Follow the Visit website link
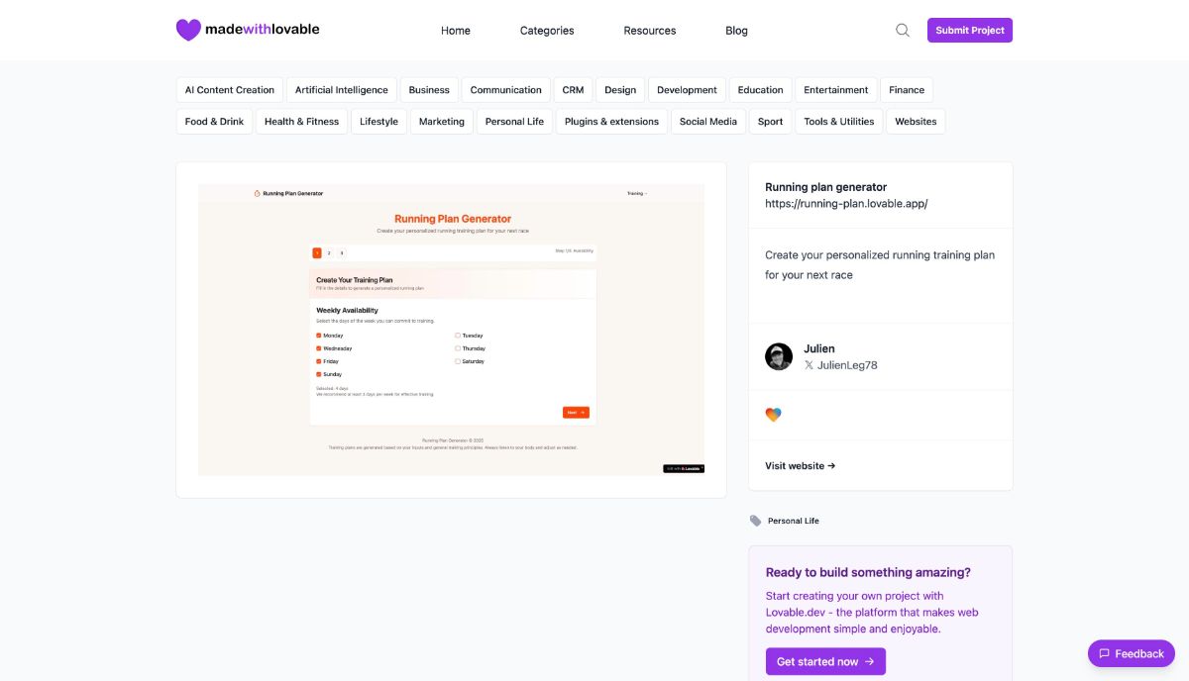 click(x=801, y=465)
